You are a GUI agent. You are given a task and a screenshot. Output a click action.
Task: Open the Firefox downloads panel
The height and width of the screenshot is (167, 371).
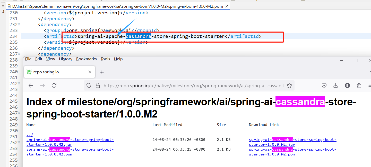[x=335, y=86]
